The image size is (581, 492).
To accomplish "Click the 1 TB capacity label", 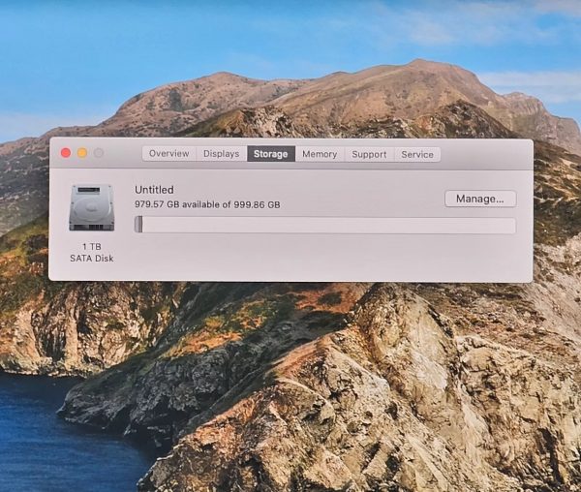I will tap(91, 247).
